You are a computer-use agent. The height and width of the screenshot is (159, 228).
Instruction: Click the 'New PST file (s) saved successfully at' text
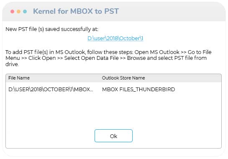52,29
